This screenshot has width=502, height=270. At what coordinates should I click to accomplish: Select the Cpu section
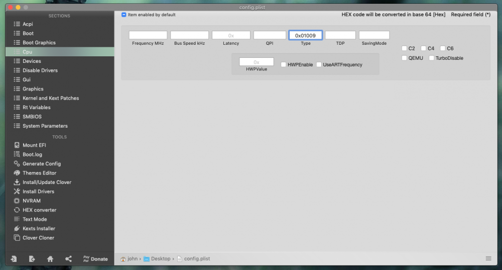[60, 52]
